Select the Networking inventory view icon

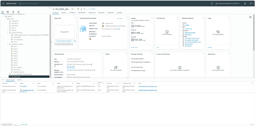coord(18,12)
